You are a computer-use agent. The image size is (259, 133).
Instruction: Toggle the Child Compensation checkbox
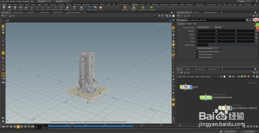[x=197, y=55]
